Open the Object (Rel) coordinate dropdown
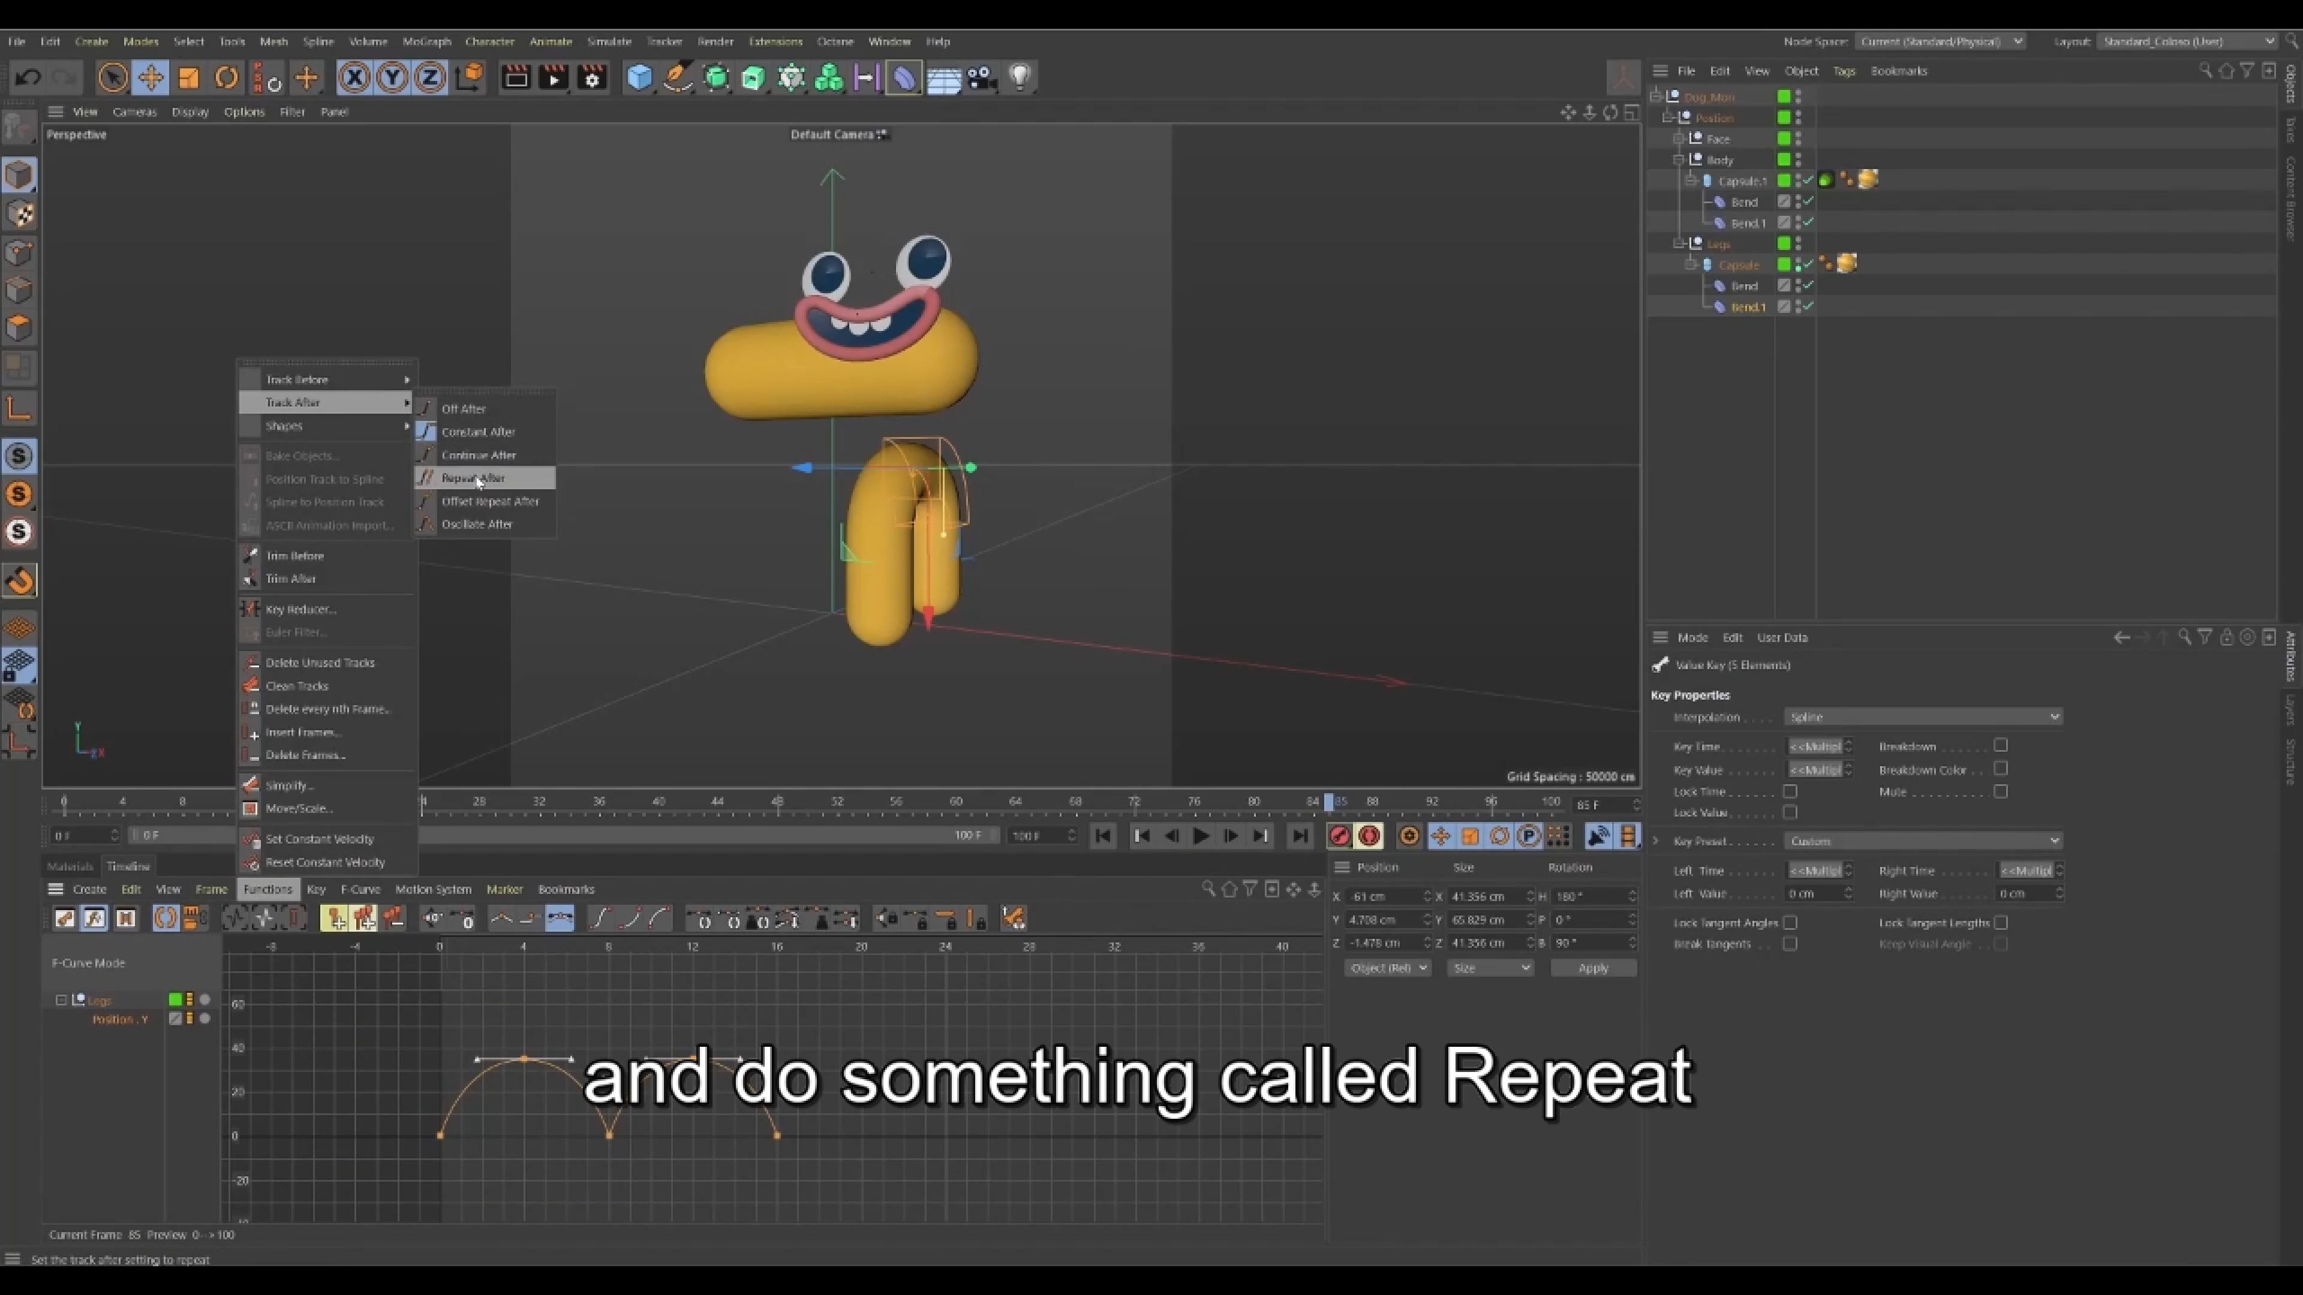 [1387, 968]
